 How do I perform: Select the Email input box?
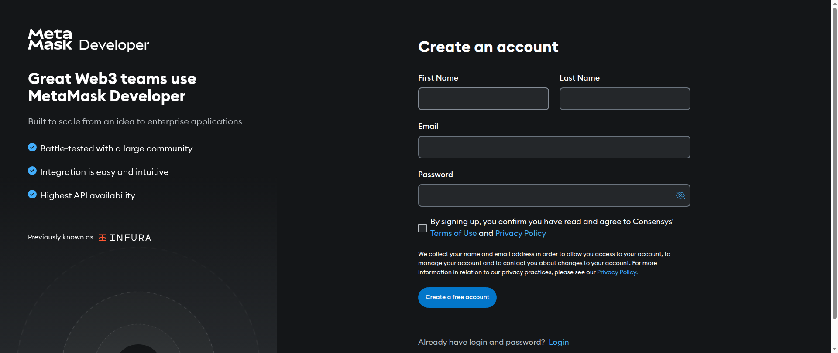tap(554, 147)
